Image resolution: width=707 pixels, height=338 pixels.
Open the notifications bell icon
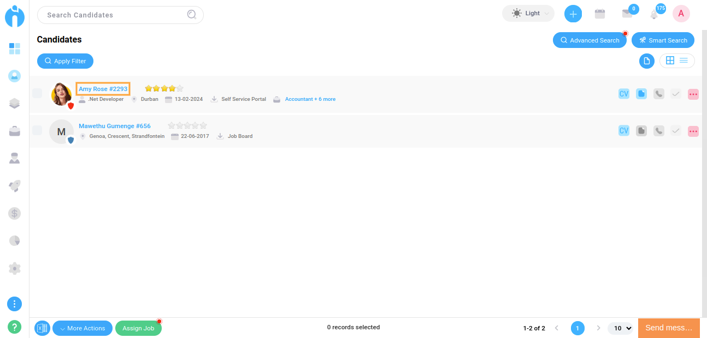tap(653, 15)
